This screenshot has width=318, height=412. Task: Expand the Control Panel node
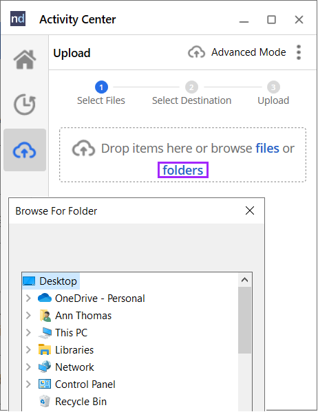click(x=28, y=384)
